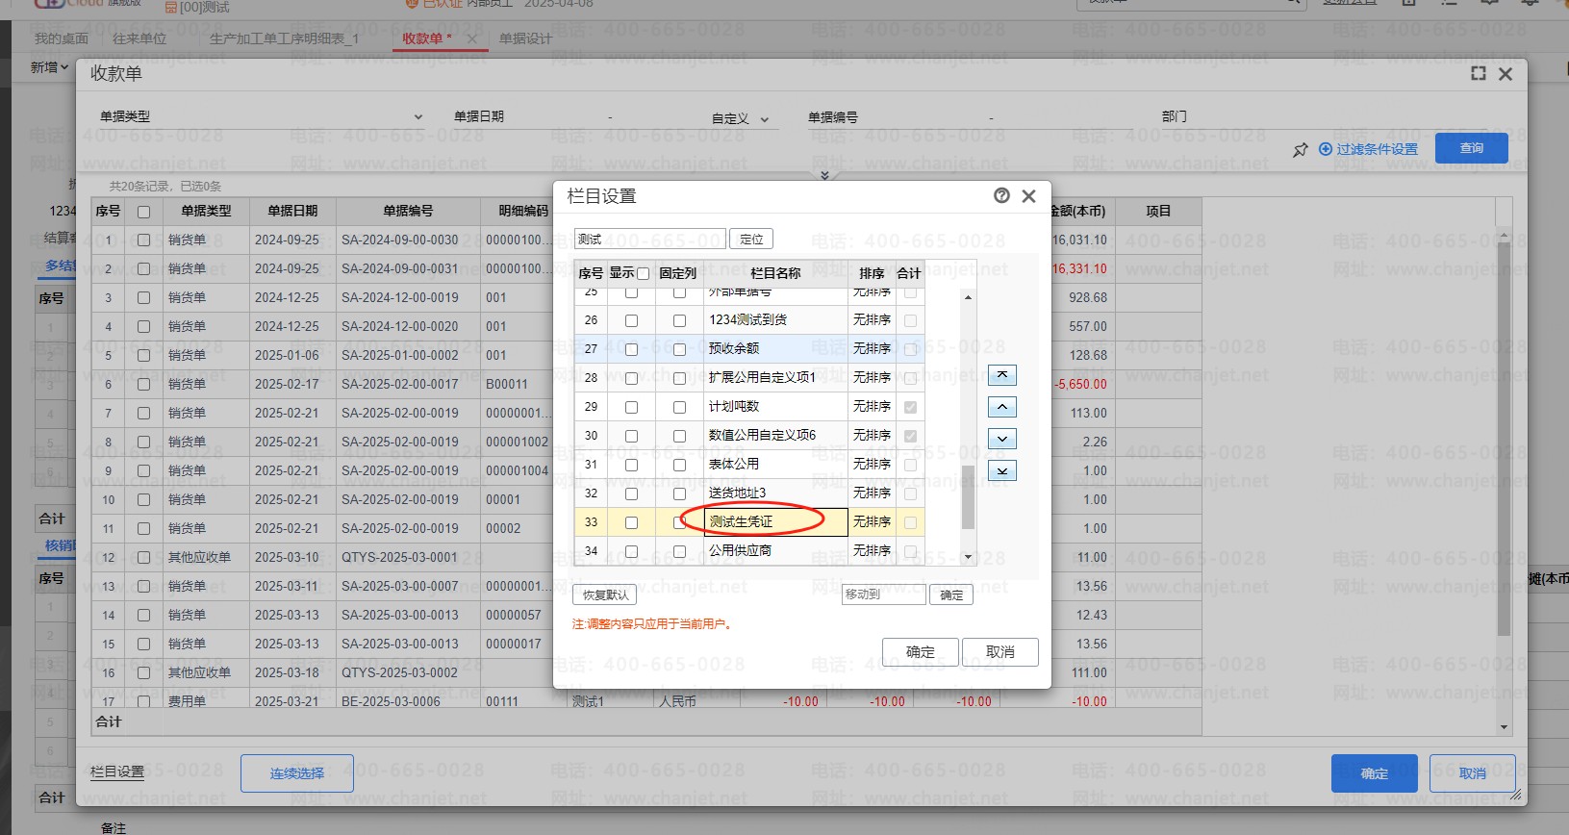Check row 1 SA-2024-09-00-0030 checkbox
The width and height of the screenshot is (1569, 835).
click(x=143, y=240)
